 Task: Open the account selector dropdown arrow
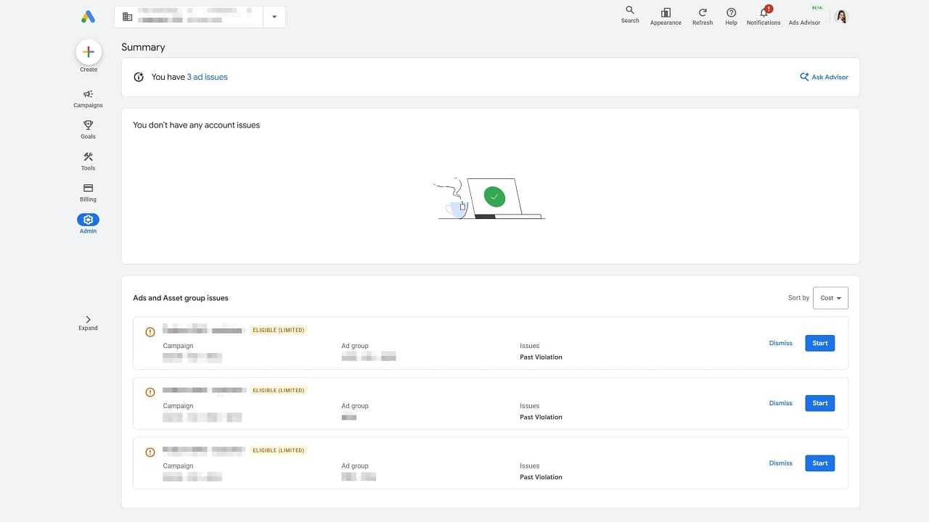(274, 17)
